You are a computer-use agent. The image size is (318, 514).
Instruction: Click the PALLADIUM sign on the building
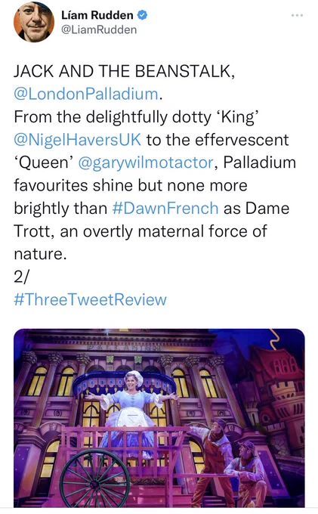click(125, 347)
